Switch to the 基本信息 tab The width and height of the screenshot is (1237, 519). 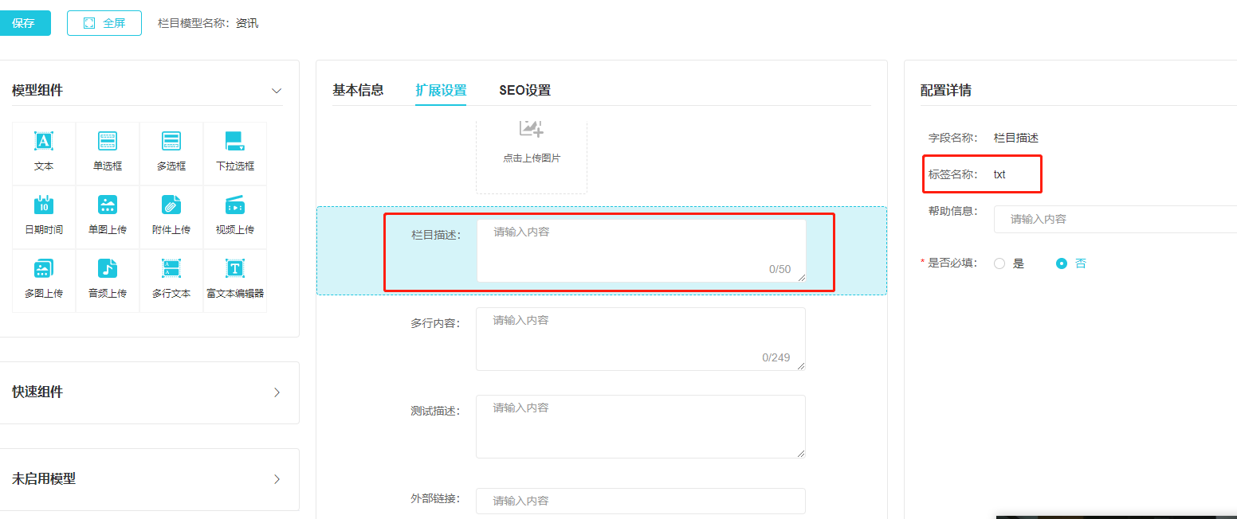point(358,91)
